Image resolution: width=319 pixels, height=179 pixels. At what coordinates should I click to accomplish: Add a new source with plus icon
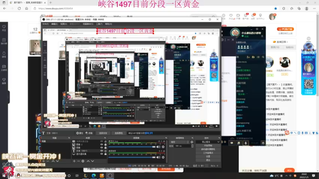coord(74,161)
